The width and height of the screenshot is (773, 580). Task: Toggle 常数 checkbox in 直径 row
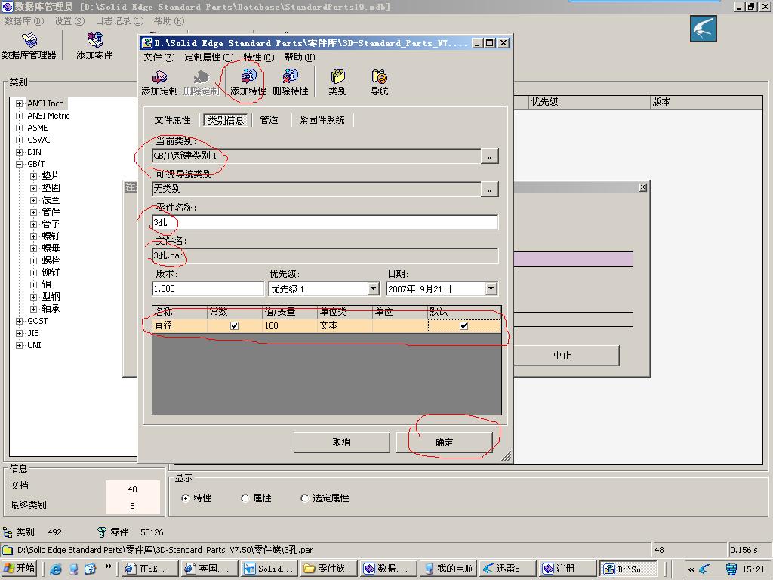tap(234, 325)
